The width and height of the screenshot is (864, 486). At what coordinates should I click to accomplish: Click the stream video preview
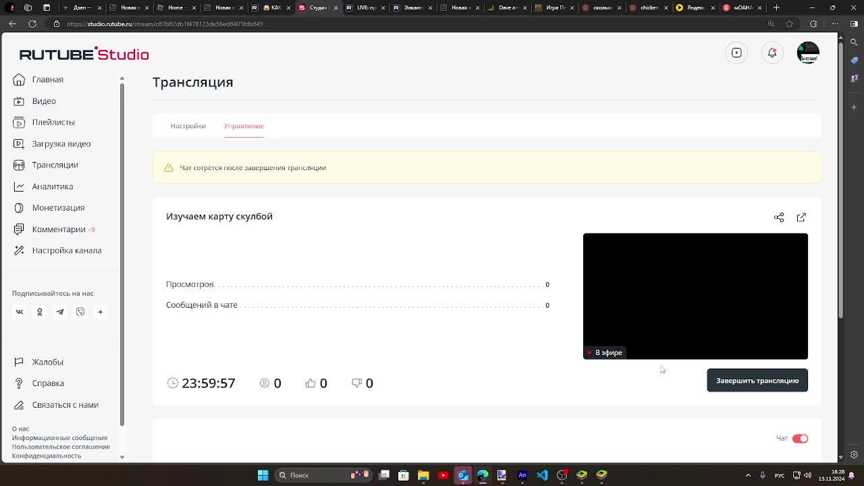point(695,296)
